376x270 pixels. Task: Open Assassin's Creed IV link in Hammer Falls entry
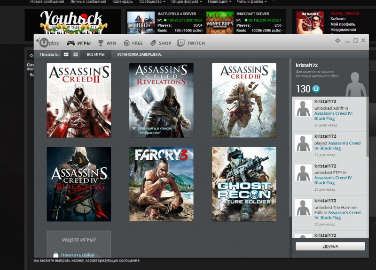337,215
